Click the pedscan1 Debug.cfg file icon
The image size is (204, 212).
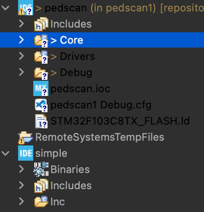[x=41, y=105]
